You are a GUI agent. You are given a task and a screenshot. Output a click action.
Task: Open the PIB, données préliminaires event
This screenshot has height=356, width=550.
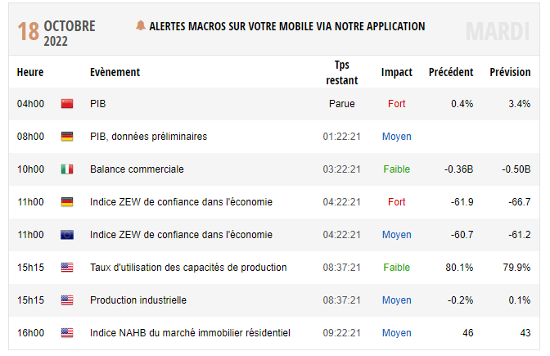coord(148,137)
